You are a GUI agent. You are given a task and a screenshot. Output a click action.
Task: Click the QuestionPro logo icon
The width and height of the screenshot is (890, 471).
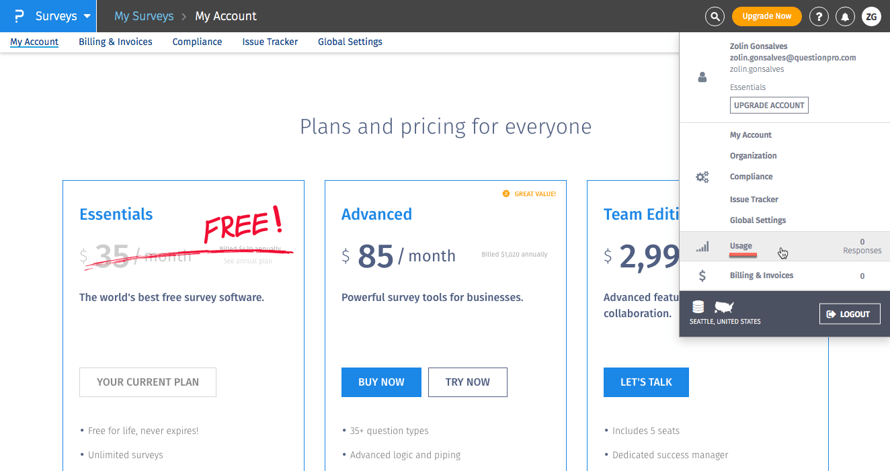coord(19,16)
